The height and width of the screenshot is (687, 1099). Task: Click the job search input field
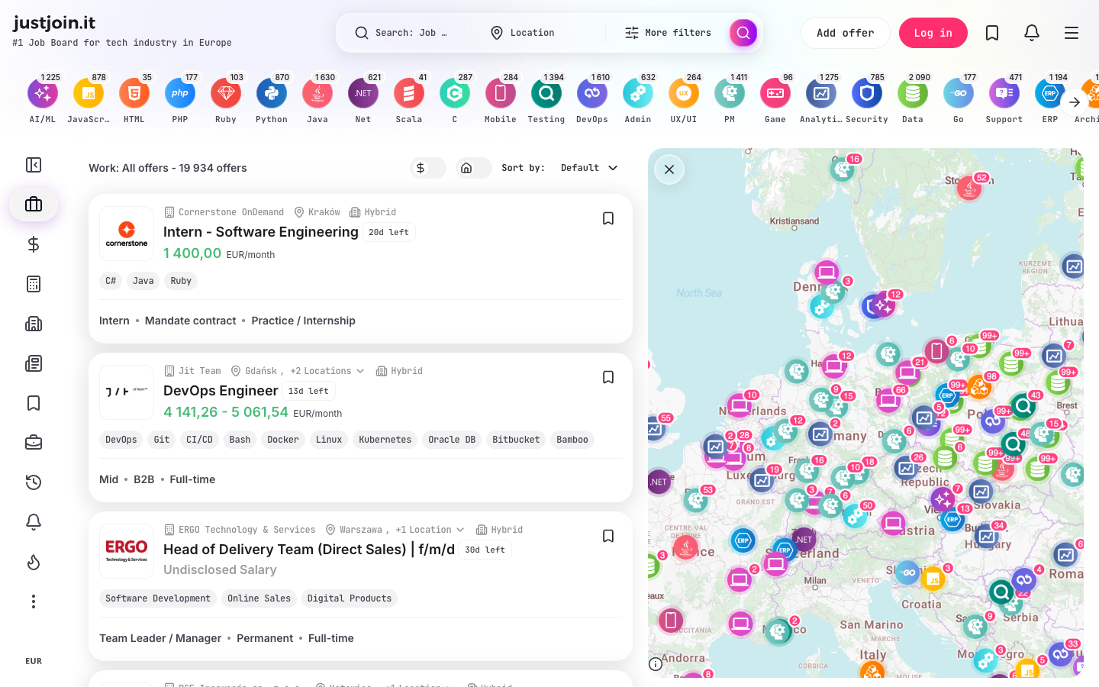click(411, 33)
